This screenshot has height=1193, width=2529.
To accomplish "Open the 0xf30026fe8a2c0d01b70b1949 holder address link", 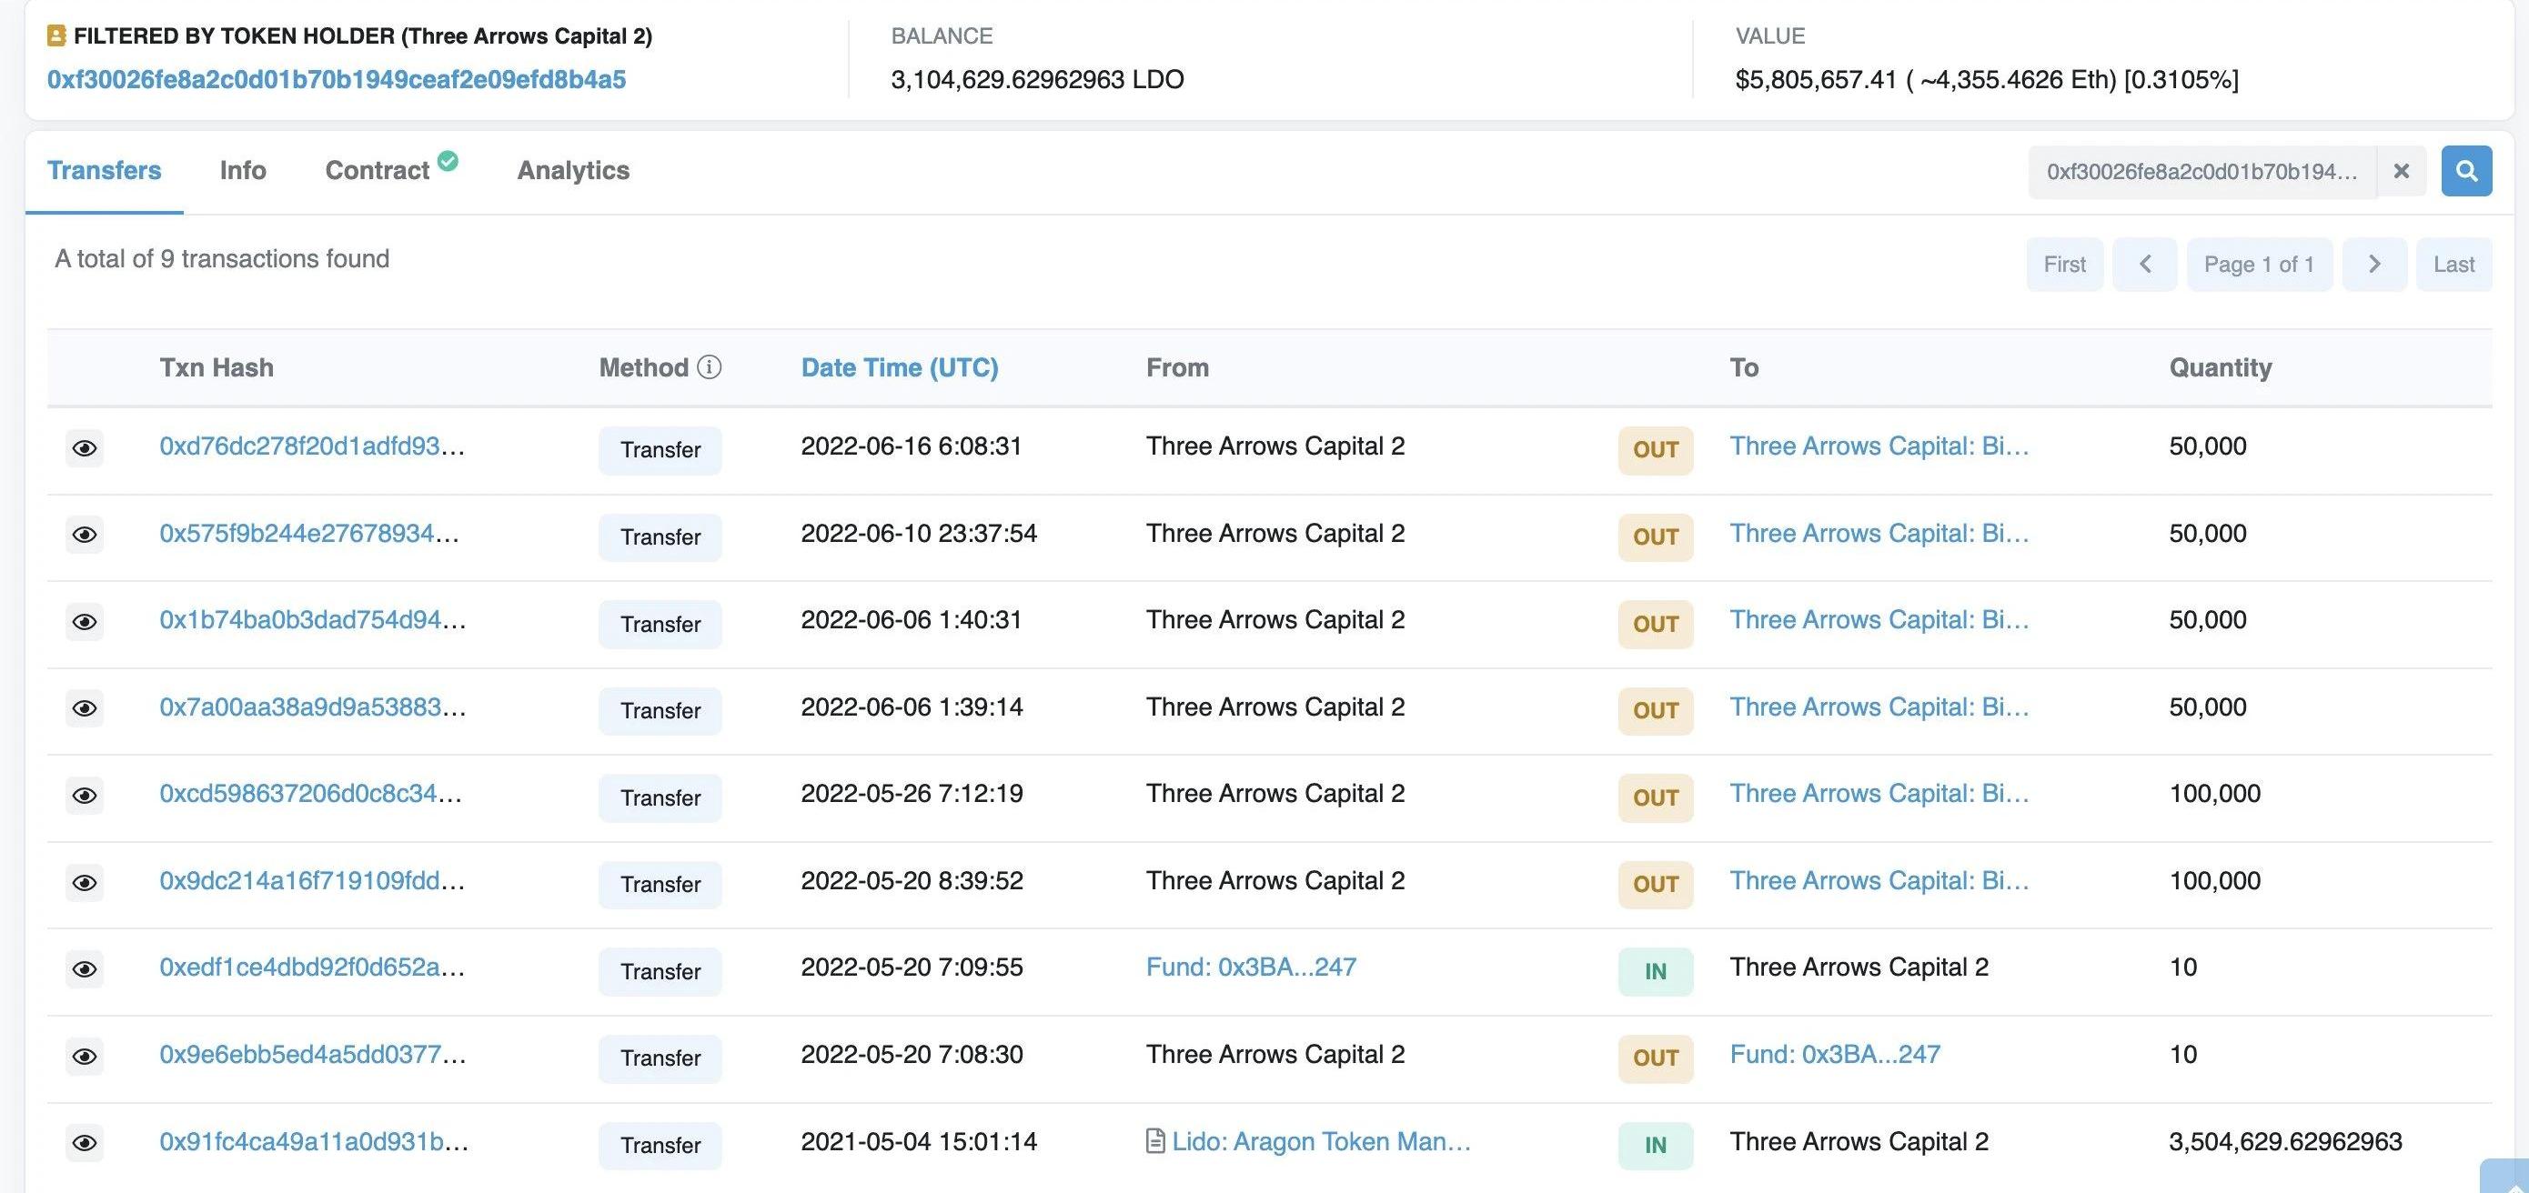I will pyautogui.click(x=336, y=79).
